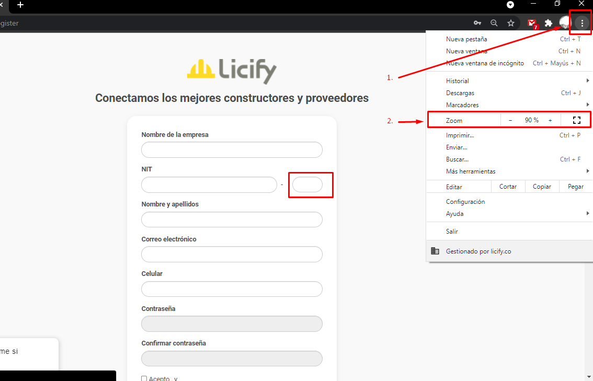Click the tab search dropdown circle icon
This screenshot has height=381, width=593.
[x=510, y=5]
